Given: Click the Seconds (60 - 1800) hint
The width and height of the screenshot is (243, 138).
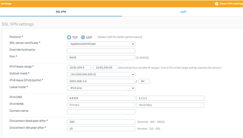Looking at the screenshot, I should click(x=151, y=122).
